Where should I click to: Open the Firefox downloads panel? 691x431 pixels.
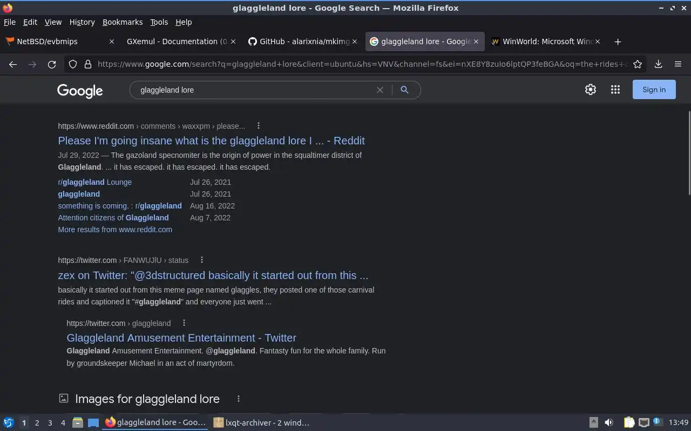658,64
